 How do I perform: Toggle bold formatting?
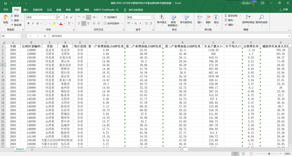[28, 23]
